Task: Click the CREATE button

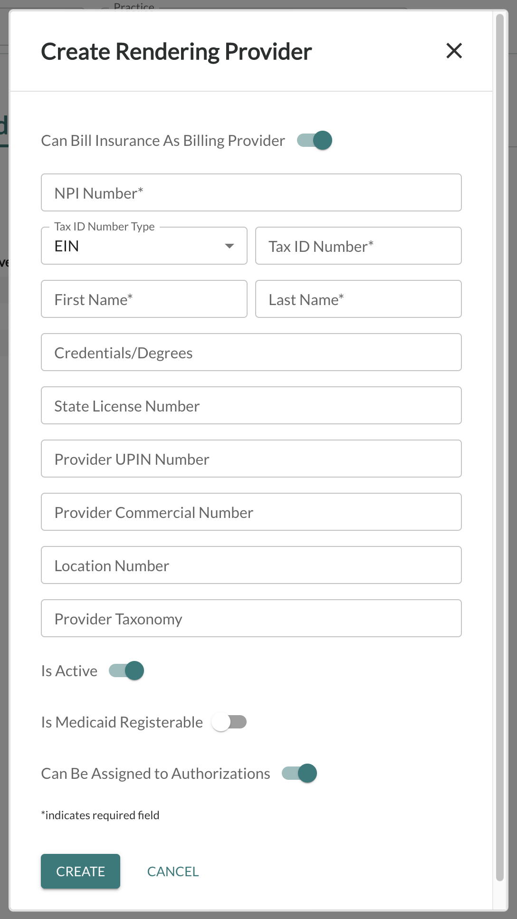Action: click(x=80, y=871)
